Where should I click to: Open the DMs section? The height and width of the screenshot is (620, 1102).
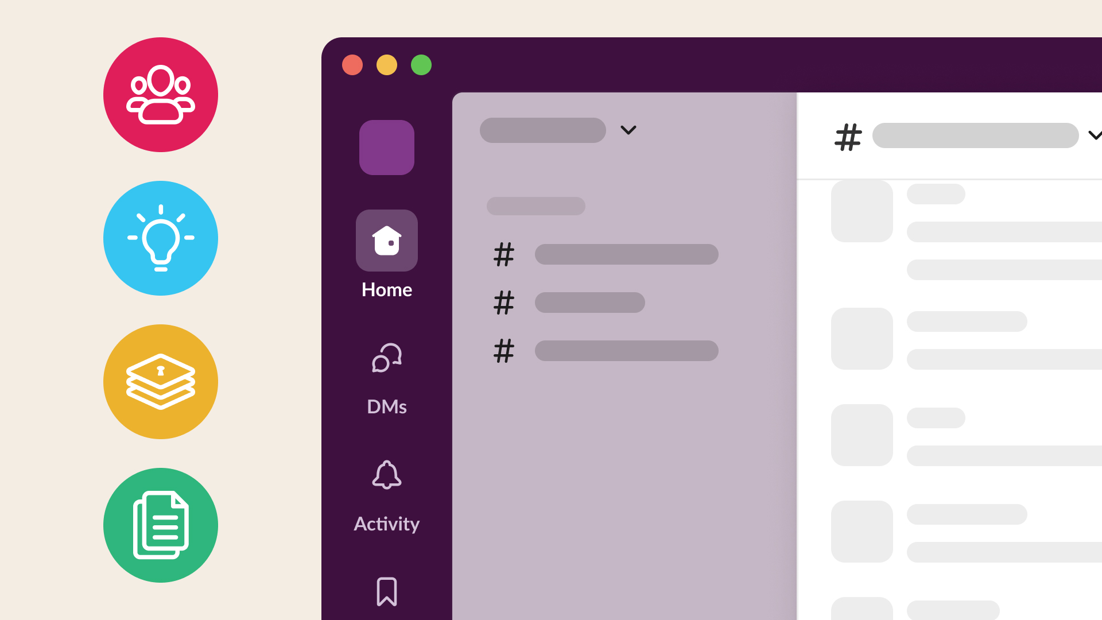(386, 376)
